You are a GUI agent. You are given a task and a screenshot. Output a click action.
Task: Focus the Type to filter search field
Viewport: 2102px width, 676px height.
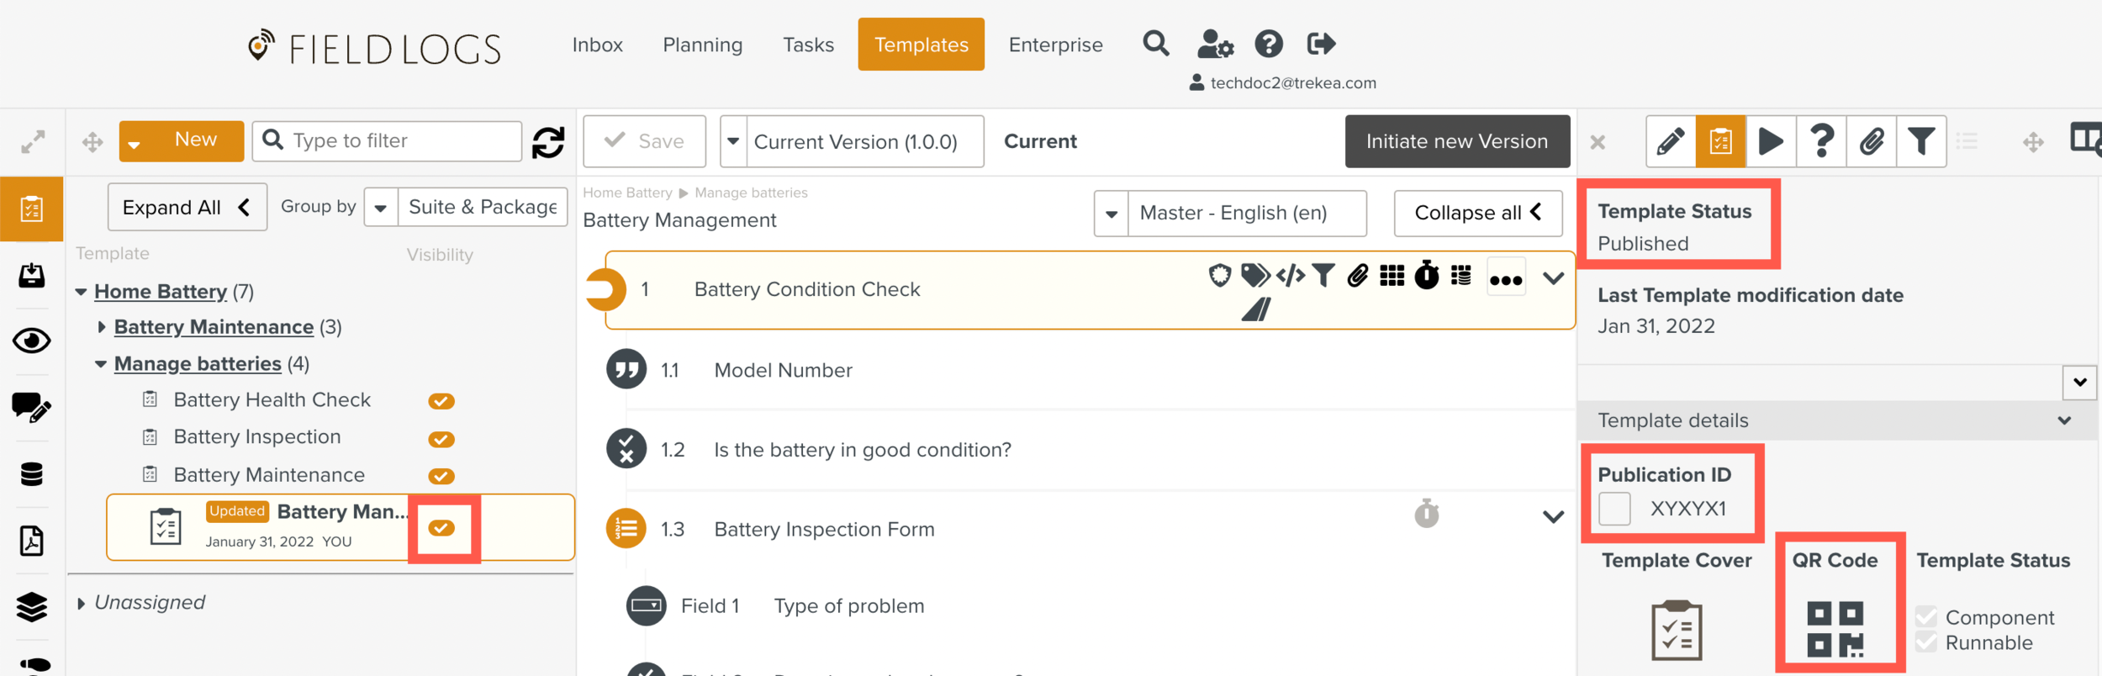(x=402, y=140)
